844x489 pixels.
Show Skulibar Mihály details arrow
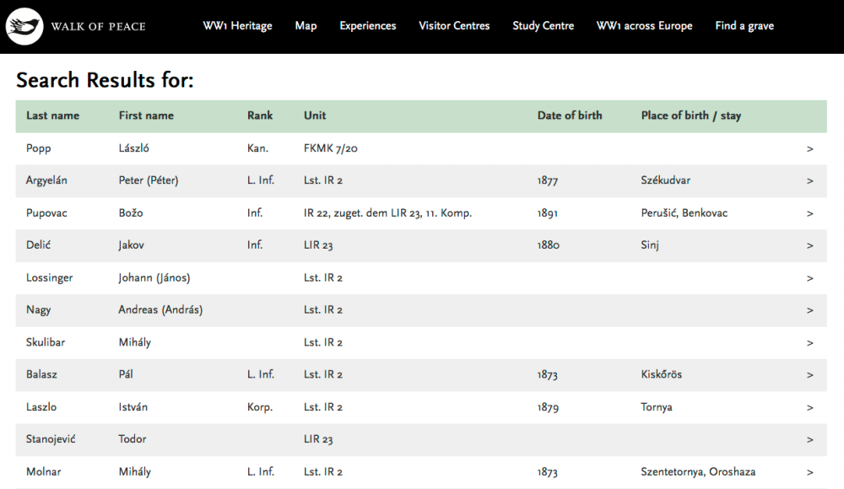(x=809, y=343)
